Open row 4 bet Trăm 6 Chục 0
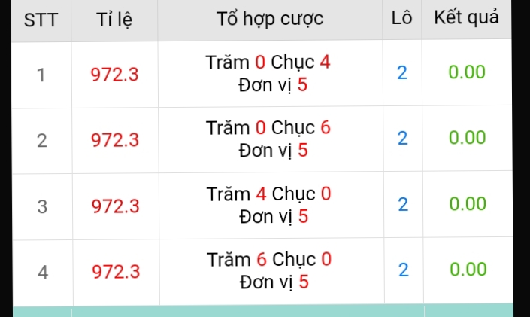Screen dimensions: 530x317 pyautogui.click(x=269, y=270)
